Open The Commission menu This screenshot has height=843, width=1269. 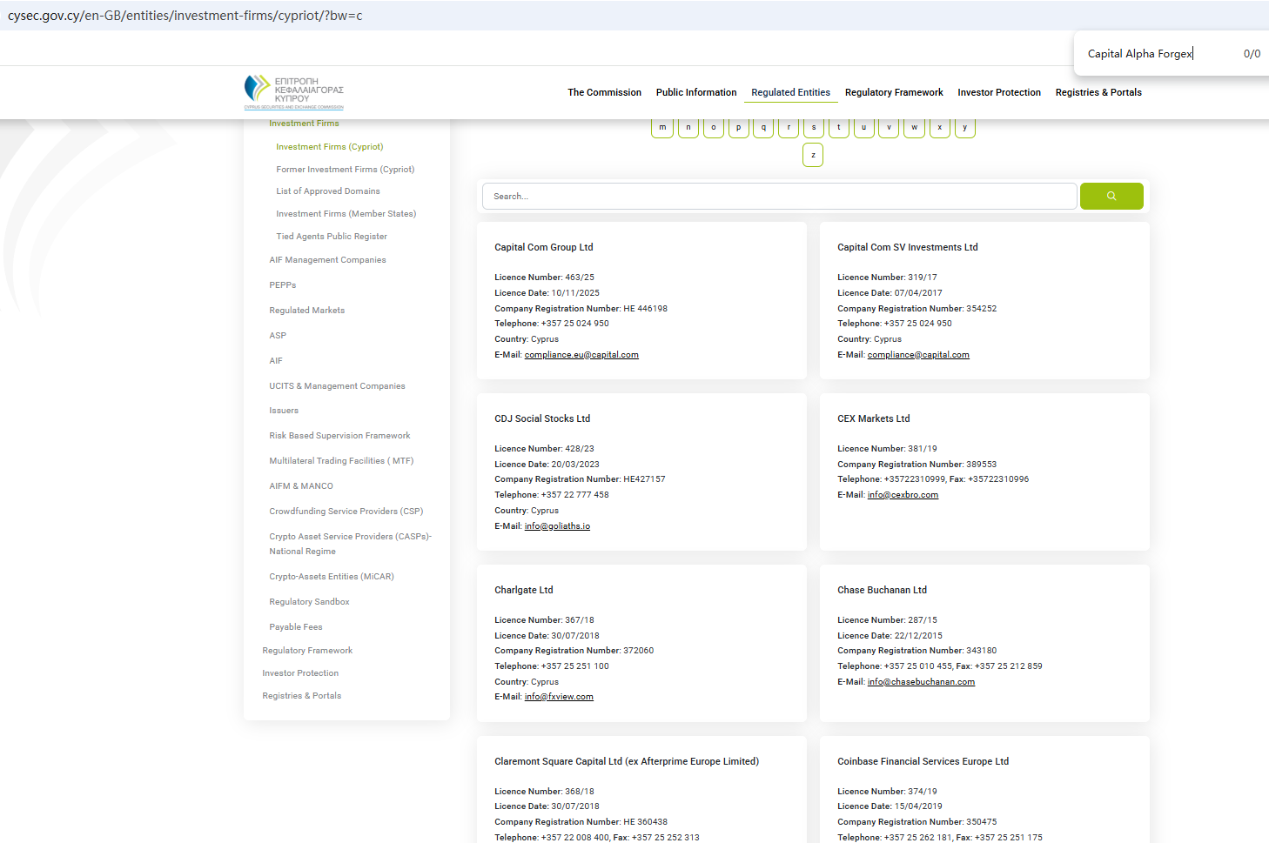604,92
